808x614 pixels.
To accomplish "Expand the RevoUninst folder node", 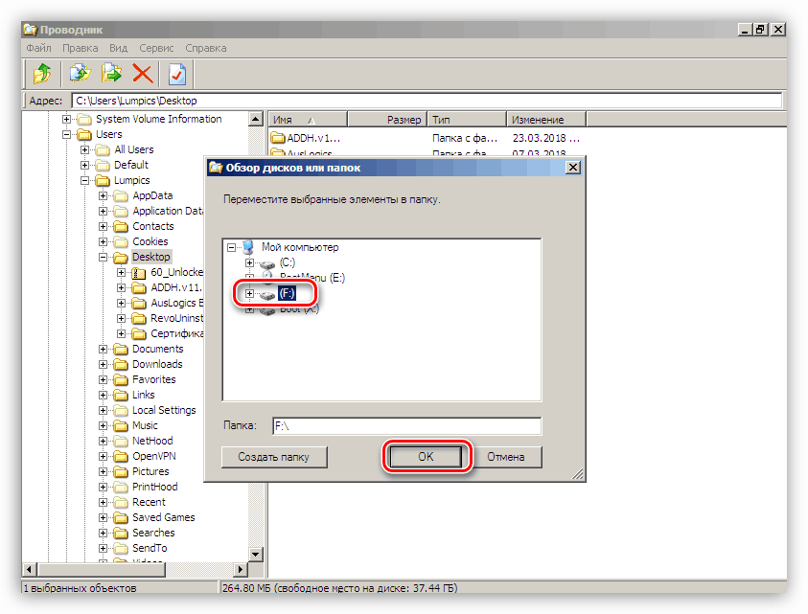I will tap(121, 318).
